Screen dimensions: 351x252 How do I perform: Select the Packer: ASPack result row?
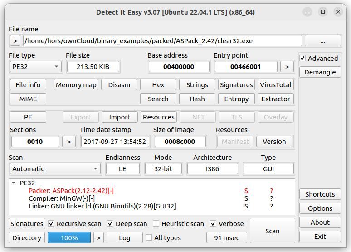152,191
